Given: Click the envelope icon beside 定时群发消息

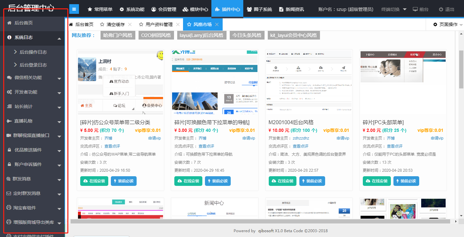Looking at the screenshot, I should pos(9,193).
